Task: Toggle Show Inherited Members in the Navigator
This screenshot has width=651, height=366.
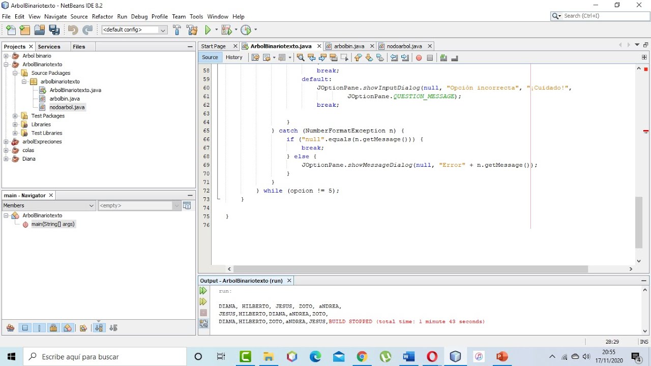Action: tap(10, 328)
